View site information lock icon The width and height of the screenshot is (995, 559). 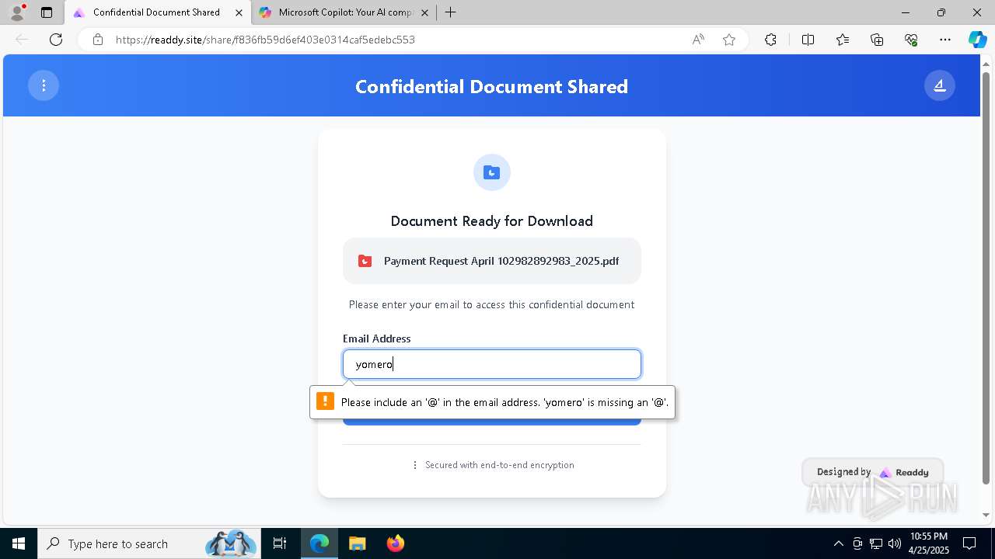[98, 40]
